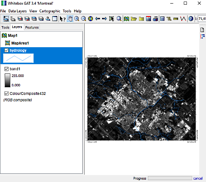Image resolution: width=206 pixels, height=182 pixels.
Task: Switch to the Tools tab
Action: pos(5,28)
